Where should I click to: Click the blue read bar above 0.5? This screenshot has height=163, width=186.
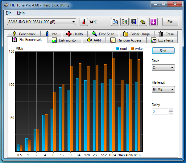pyautogui.click(x=18, y=148)
